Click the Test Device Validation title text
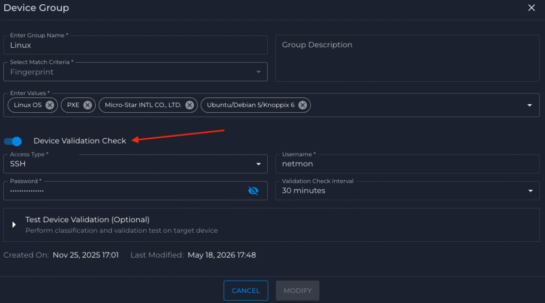 point(87,220)
